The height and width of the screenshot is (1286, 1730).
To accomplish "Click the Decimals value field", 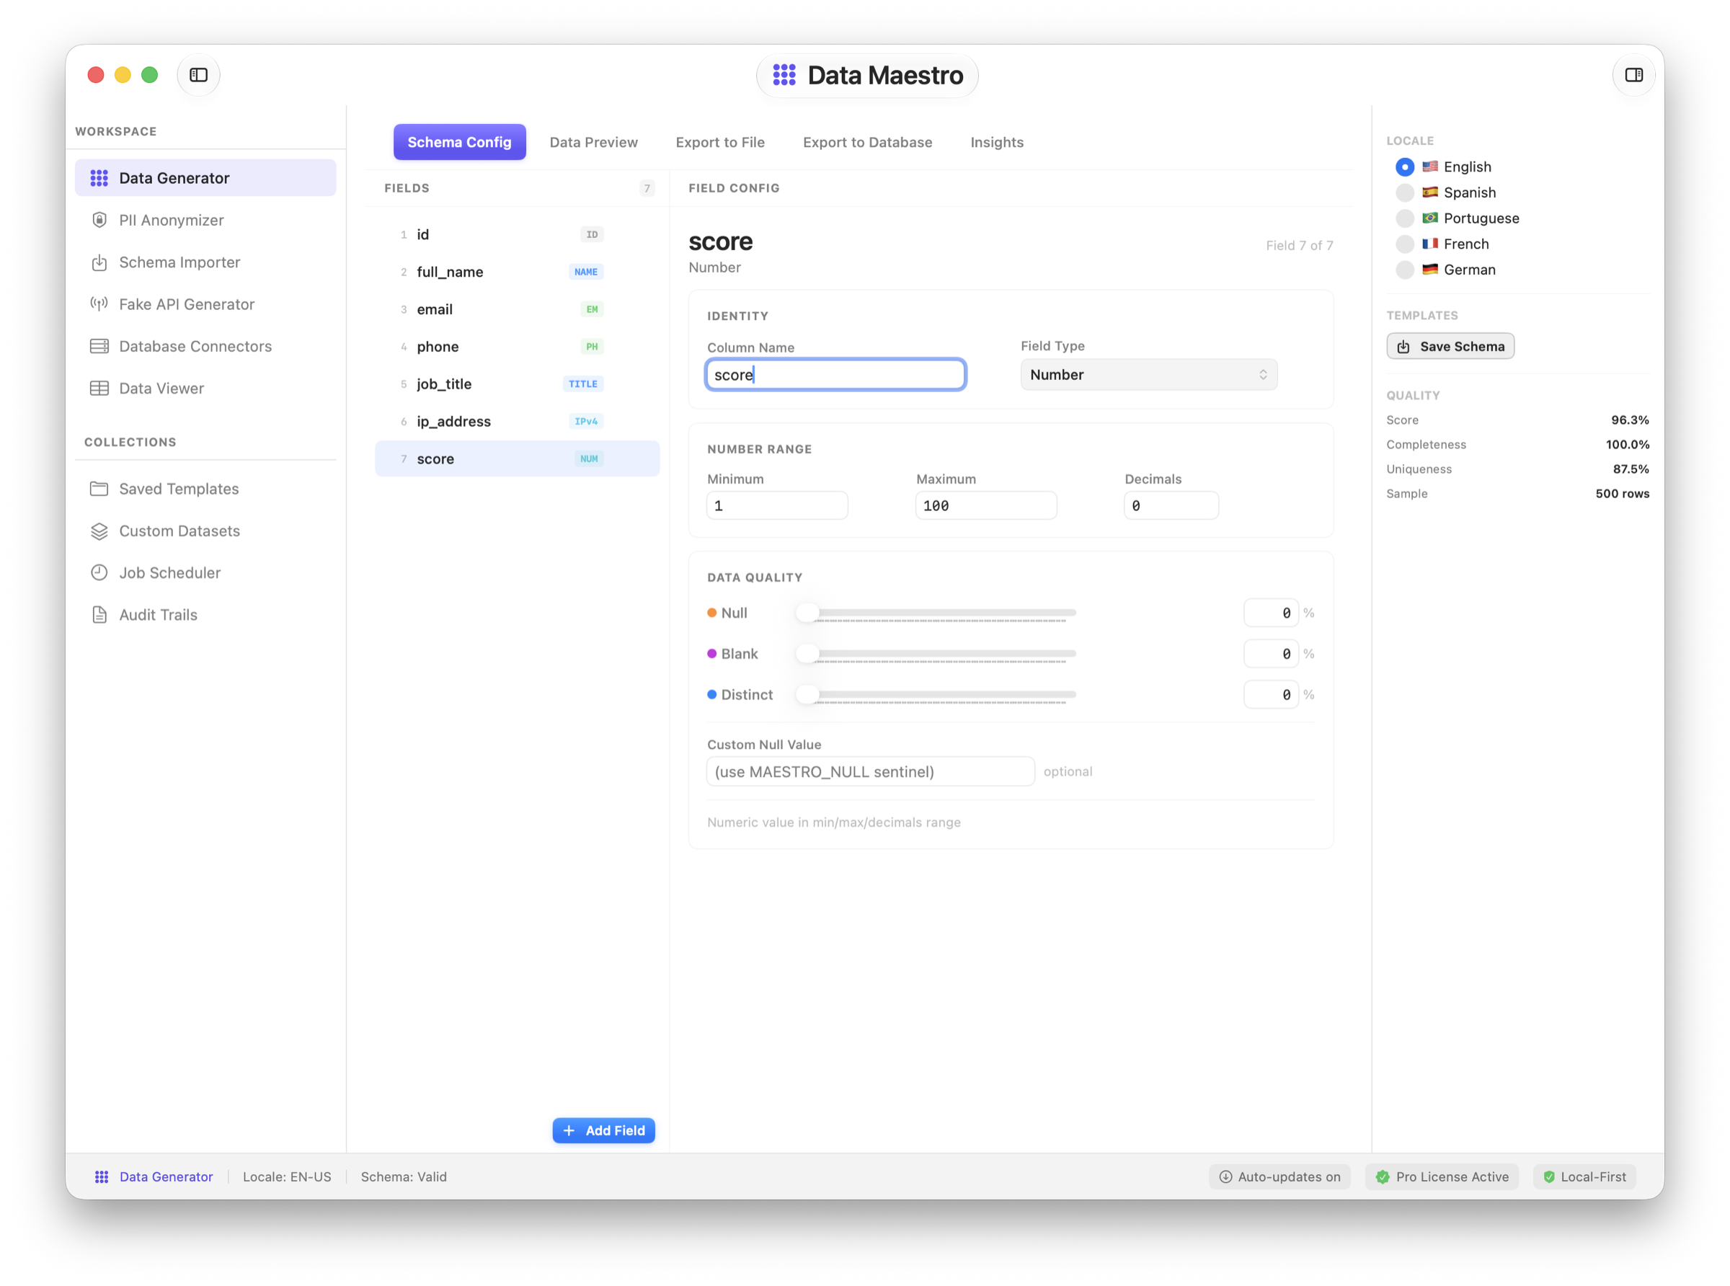I will click(1171, 505).
